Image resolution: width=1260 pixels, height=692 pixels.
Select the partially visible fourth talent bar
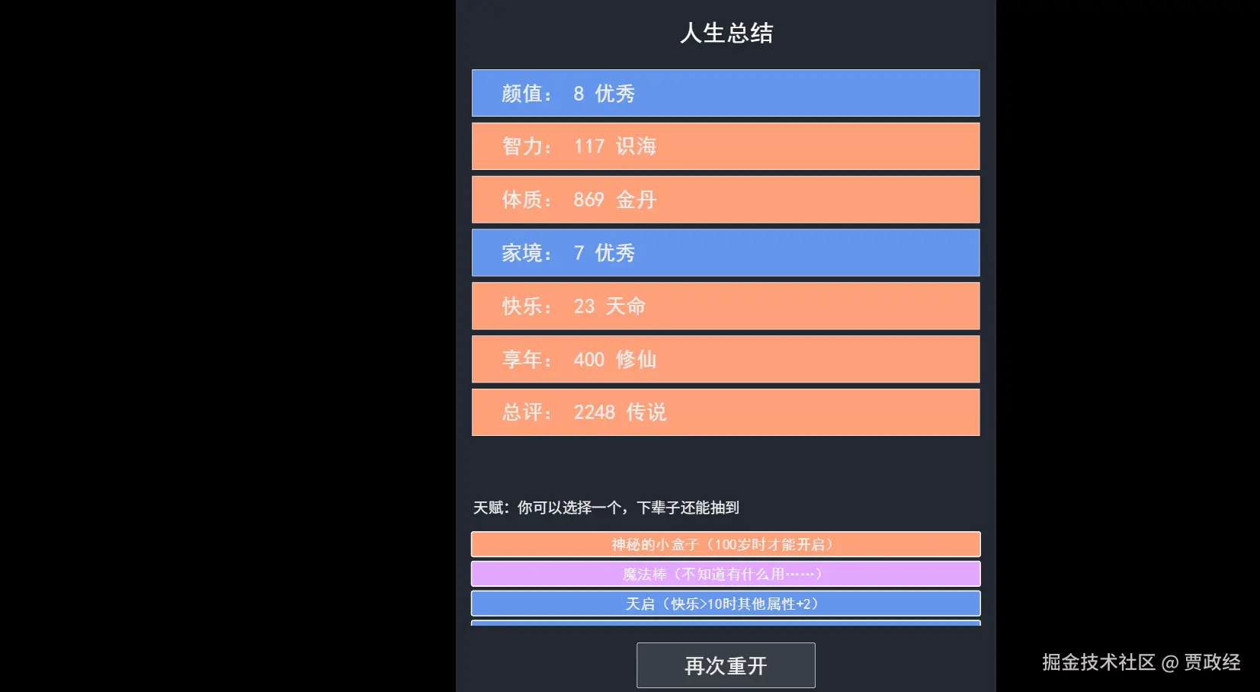pos(725,625)
